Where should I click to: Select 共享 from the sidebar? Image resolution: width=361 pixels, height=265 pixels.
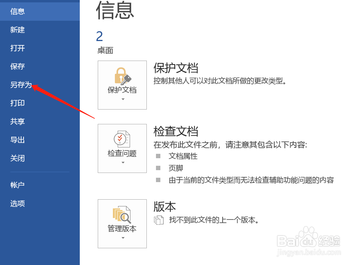[x=17, y=122]
